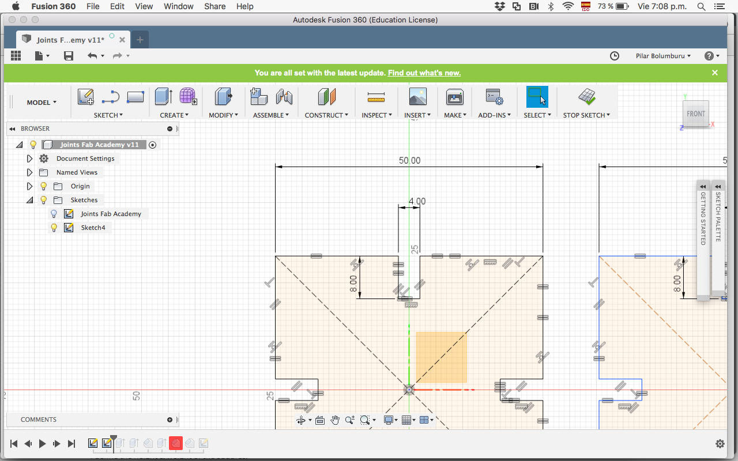
Task: Open the Make 3D print icon
Action: [455, 97]
